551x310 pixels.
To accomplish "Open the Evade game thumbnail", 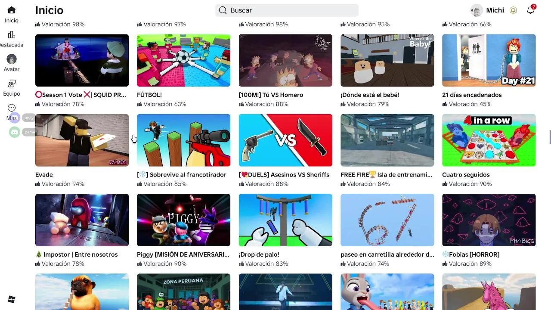I will [x=82, y=140].
